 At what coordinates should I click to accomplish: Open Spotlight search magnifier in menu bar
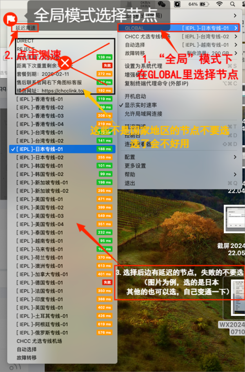[233, 4]
